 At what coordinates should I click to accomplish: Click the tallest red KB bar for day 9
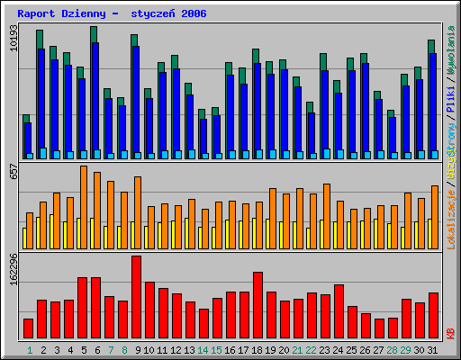click(x=136, y=297)
